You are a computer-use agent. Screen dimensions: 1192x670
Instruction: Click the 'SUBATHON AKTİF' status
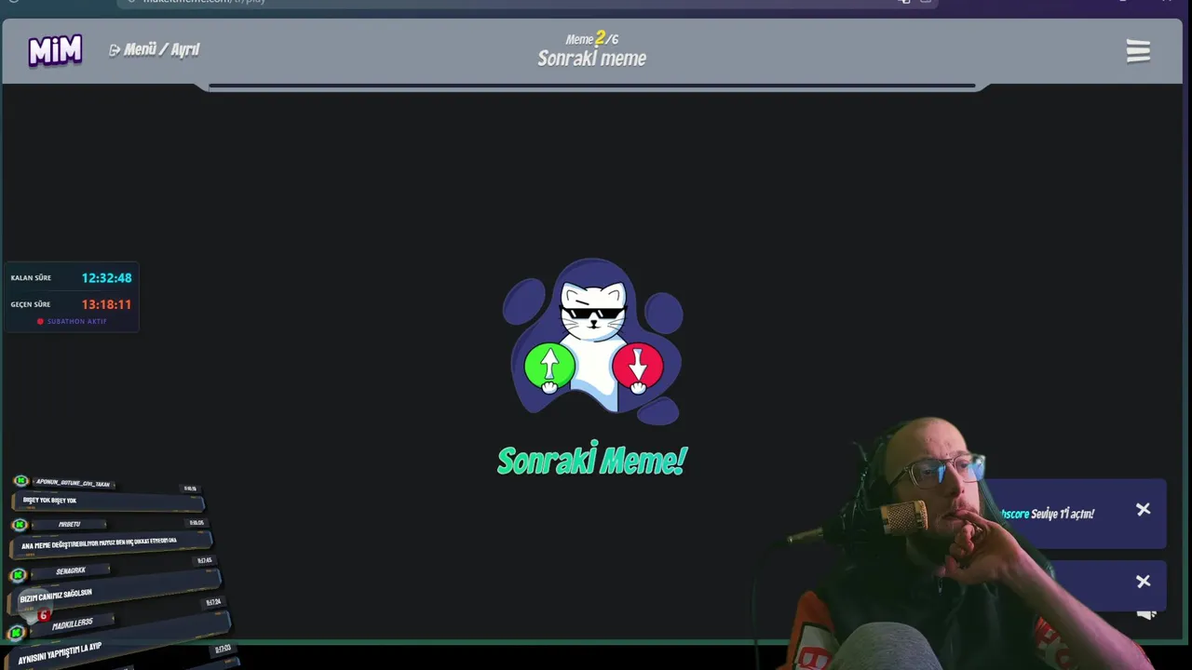pyautogui.click(x=72, y=321)
